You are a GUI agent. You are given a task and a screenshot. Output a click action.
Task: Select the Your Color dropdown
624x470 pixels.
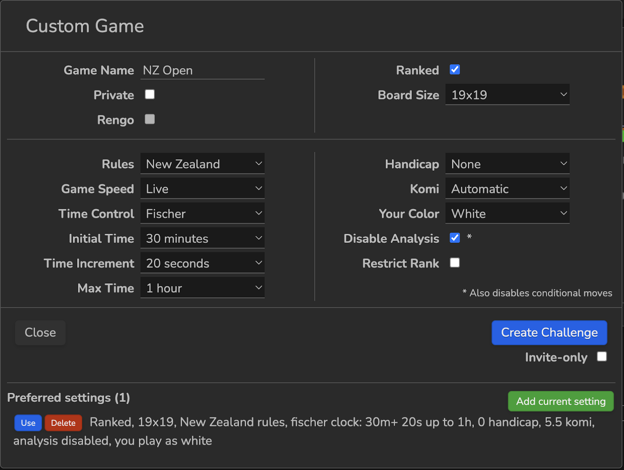[507, 214]
